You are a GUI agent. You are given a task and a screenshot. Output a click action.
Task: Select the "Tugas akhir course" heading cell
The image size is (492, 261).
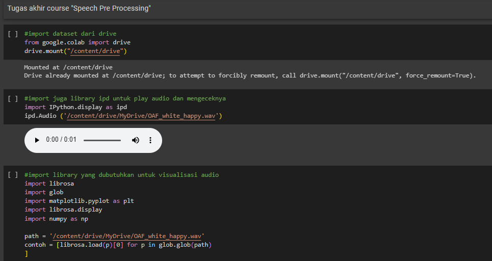[79, 9]
